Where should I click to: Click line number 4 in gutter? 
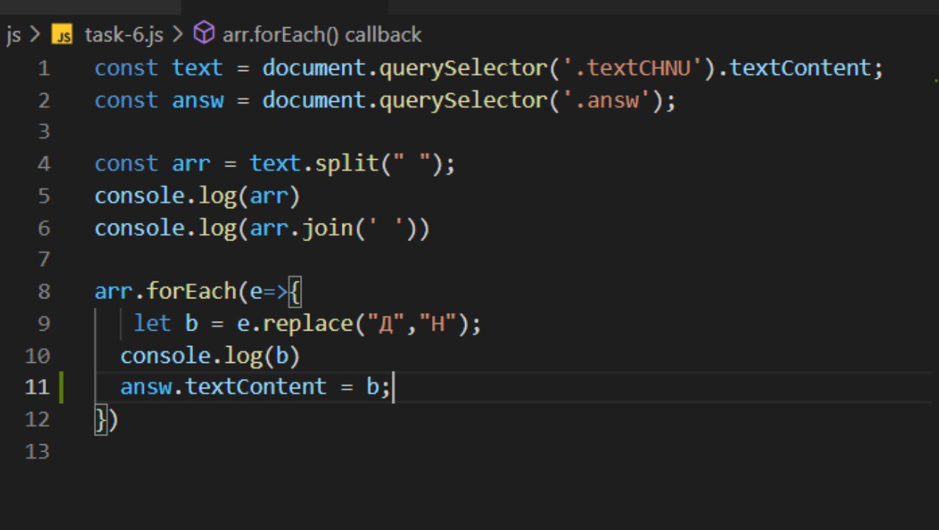pyautogui.click(x=43, y=163)
